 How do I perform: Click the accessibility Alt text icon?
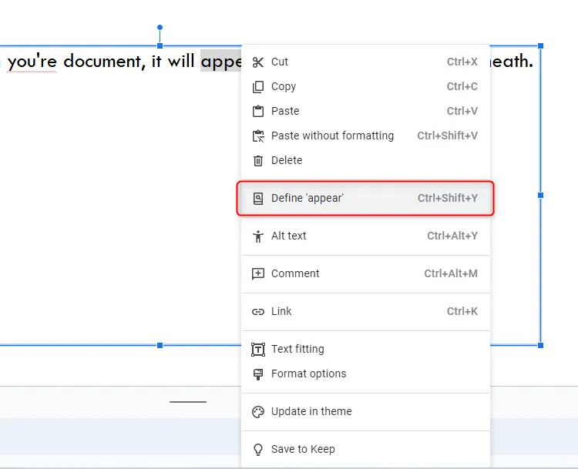(258, 236)
